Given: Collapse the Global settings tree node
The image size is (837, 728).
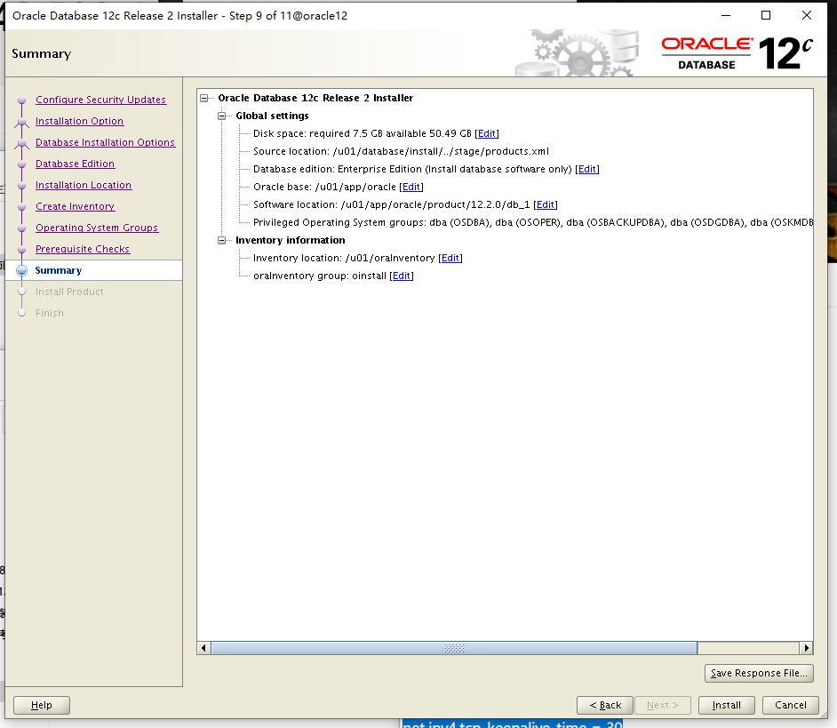Looking at the screenshot, I should (222, 116).
